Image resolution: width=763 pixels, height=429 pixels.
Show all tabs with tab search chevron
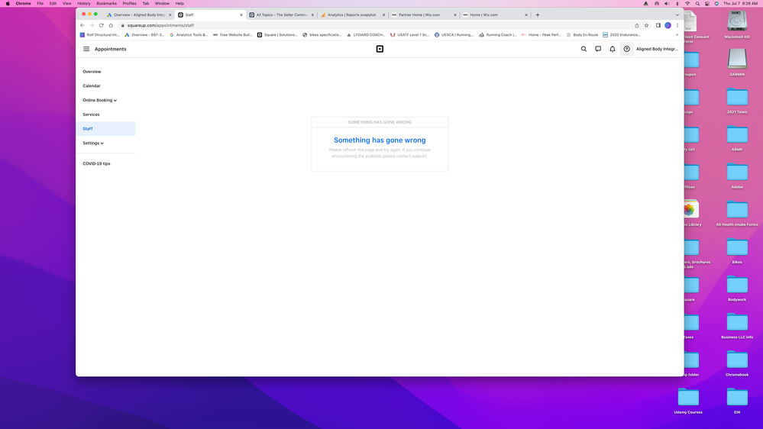coord(677,15)
